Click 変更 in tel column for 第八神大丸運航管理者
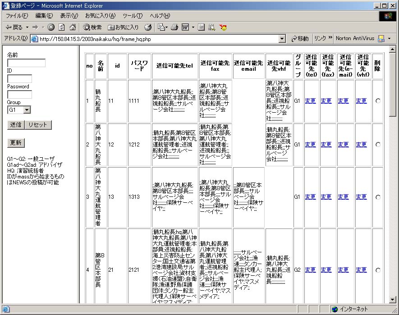Viewport: 399px width, 315px height. pyautogui.click(x=310, y=197)
